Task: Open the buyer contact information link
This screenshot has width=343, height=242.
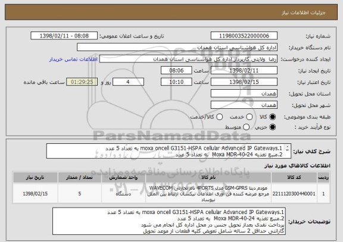Action: point(73,59)
